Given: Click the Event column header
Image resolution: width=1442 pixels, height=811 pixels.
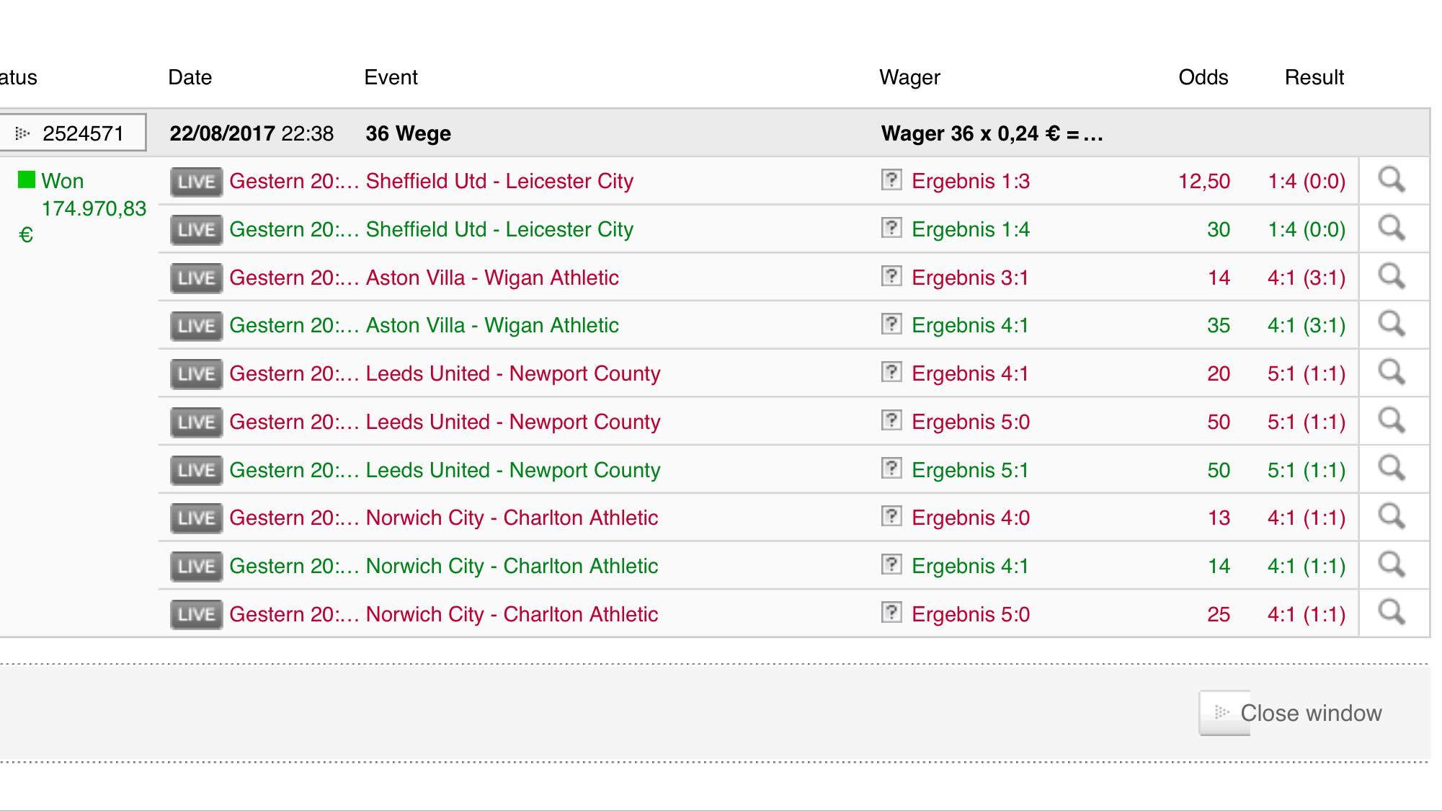Looking at the screenshot, I should tap(391, 77).
